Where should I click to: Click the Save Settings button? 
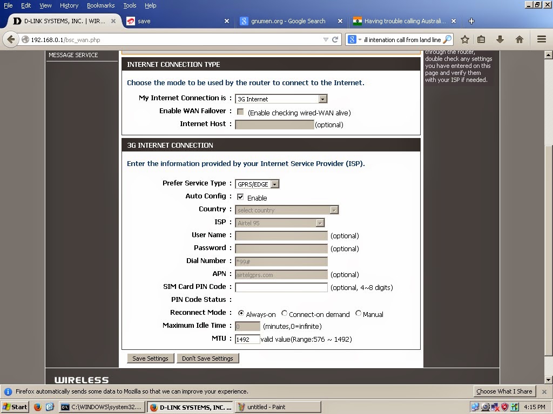(150, 358)
